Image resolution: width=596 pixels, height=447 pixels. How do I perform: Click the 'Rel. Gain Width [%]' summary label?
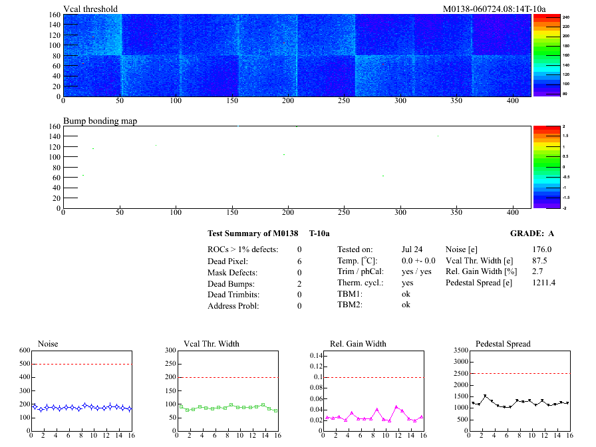[481, 271]
